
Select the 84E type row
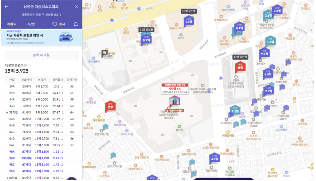pos(41,145)
